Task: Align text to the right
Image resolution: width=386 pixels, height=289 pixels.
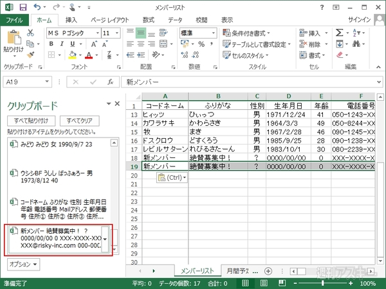Action: (x=151, y=44)
